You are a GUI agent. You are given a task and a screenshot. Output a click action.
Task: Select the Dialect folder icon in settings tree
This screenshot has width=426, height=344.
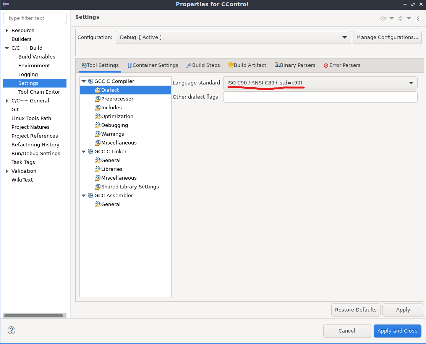97,90
